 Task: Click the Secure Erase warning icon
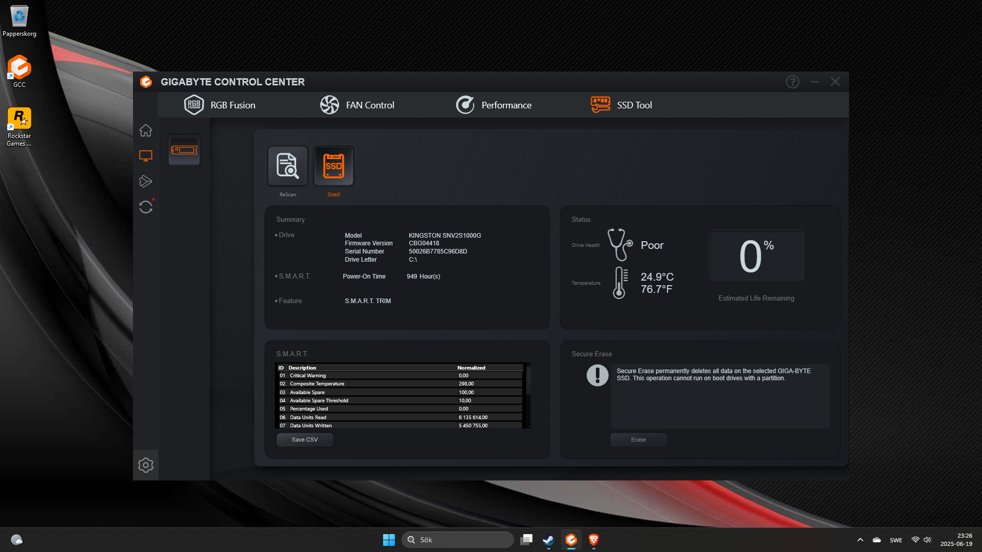click(597, 375)
